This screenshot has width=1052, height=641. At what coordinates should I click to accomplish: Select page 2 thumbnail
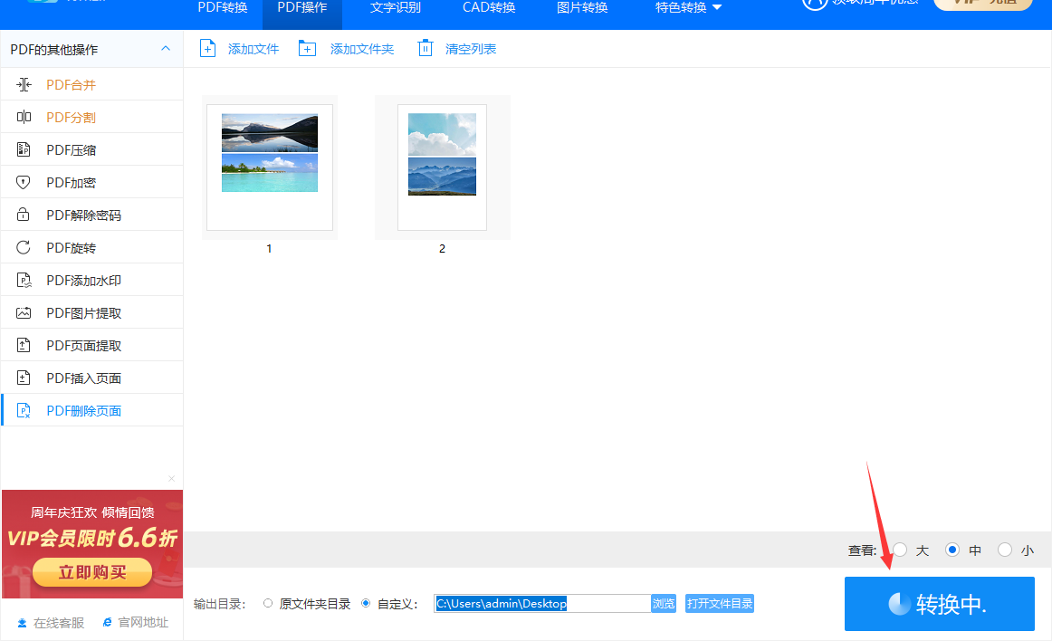coord(442,167)
